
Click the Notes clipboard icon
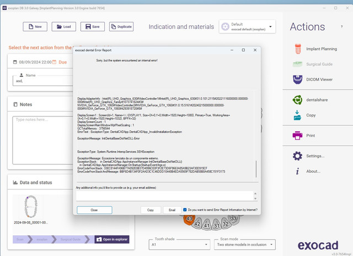pos(15,104)
